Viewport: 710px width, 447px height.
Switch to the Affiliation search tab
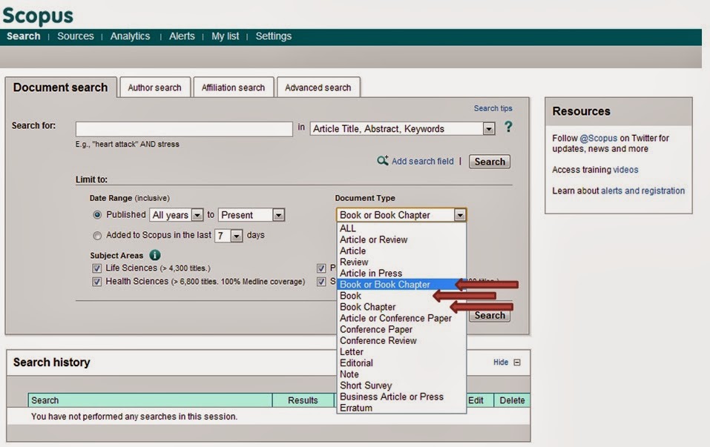[x=233, y=87]
